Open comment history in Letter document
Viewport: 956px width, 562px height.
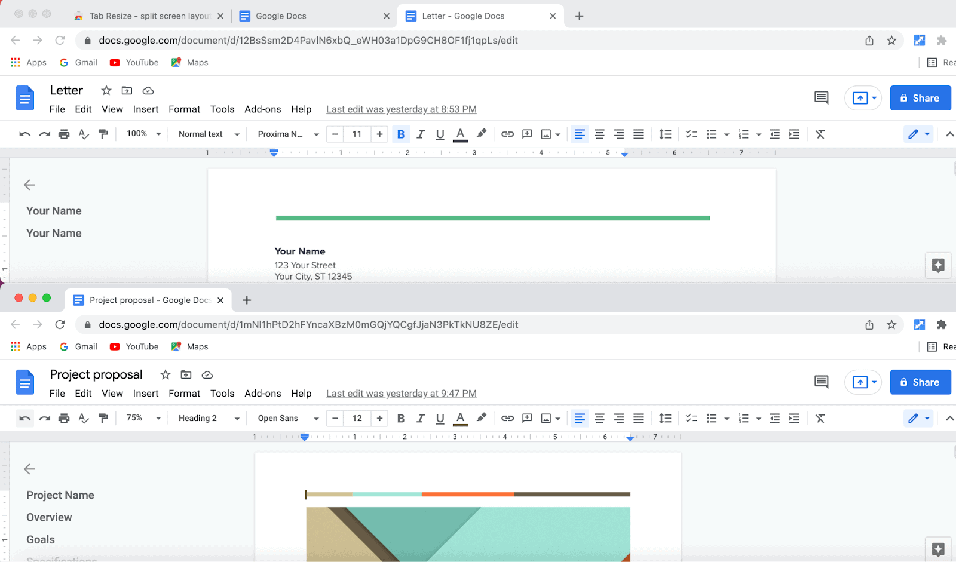[821, 98]
